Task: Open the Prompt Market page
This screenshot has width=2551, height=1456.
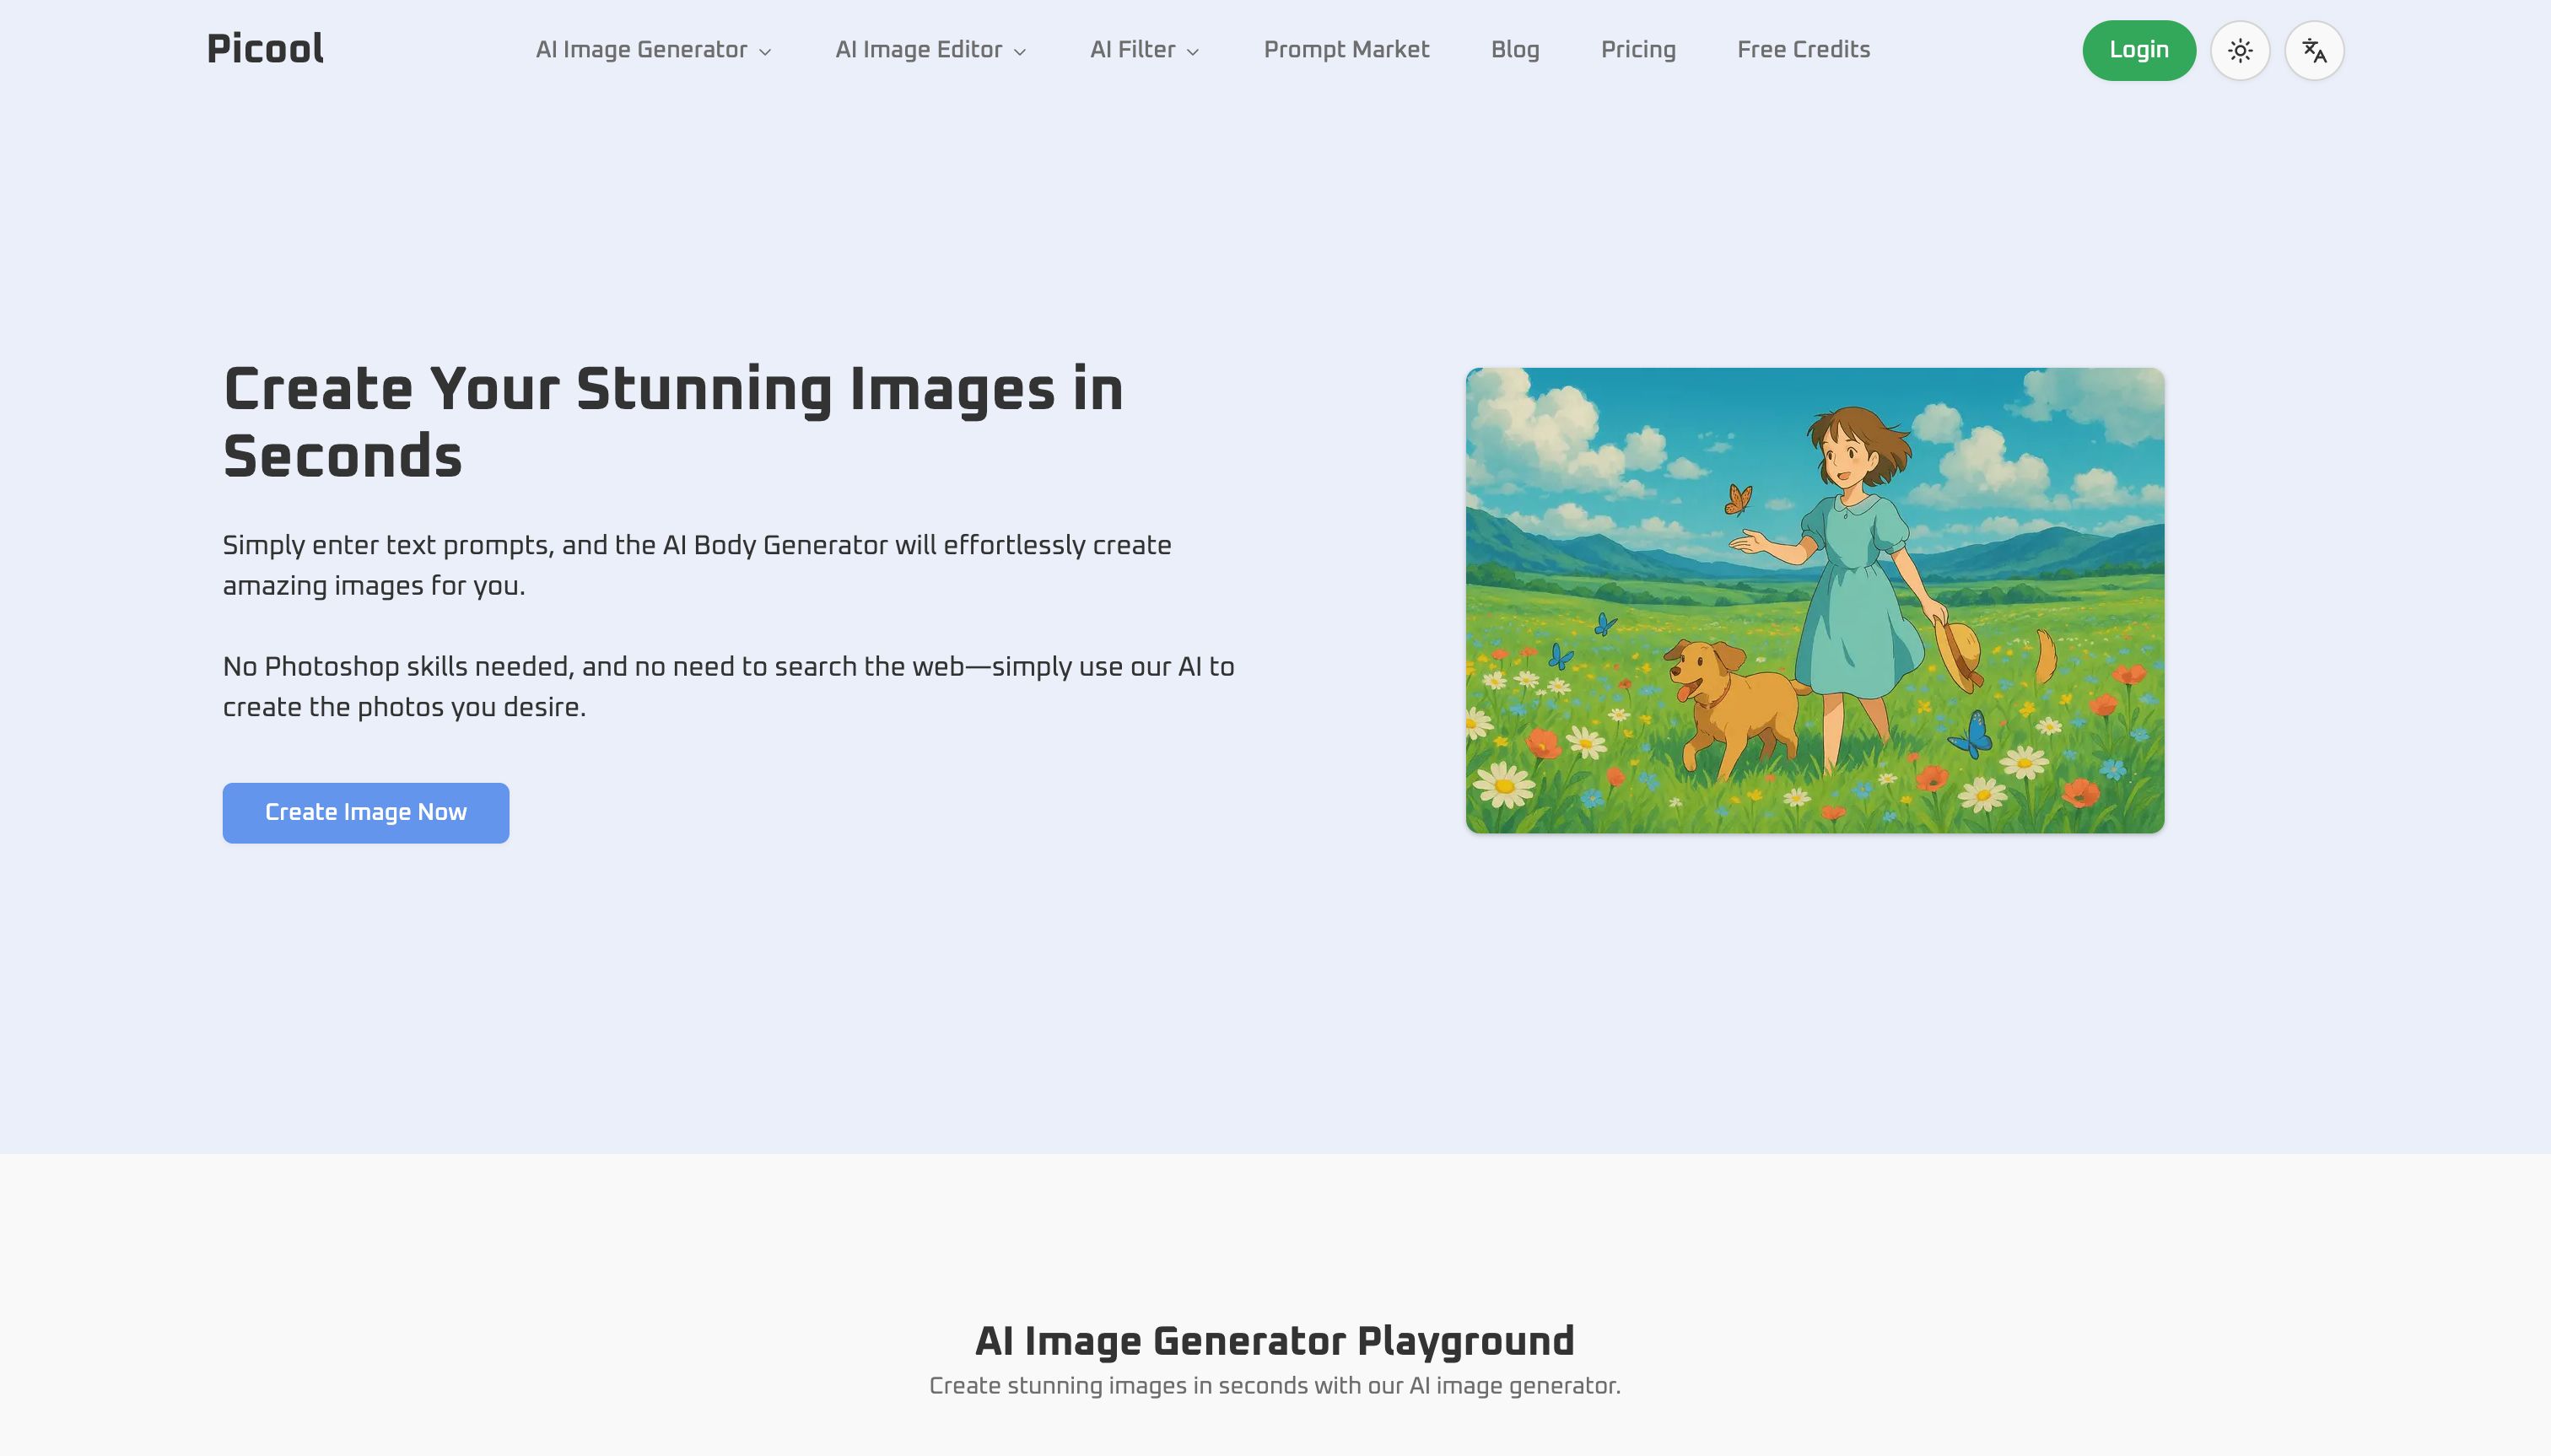Action: click(1346, 50)
